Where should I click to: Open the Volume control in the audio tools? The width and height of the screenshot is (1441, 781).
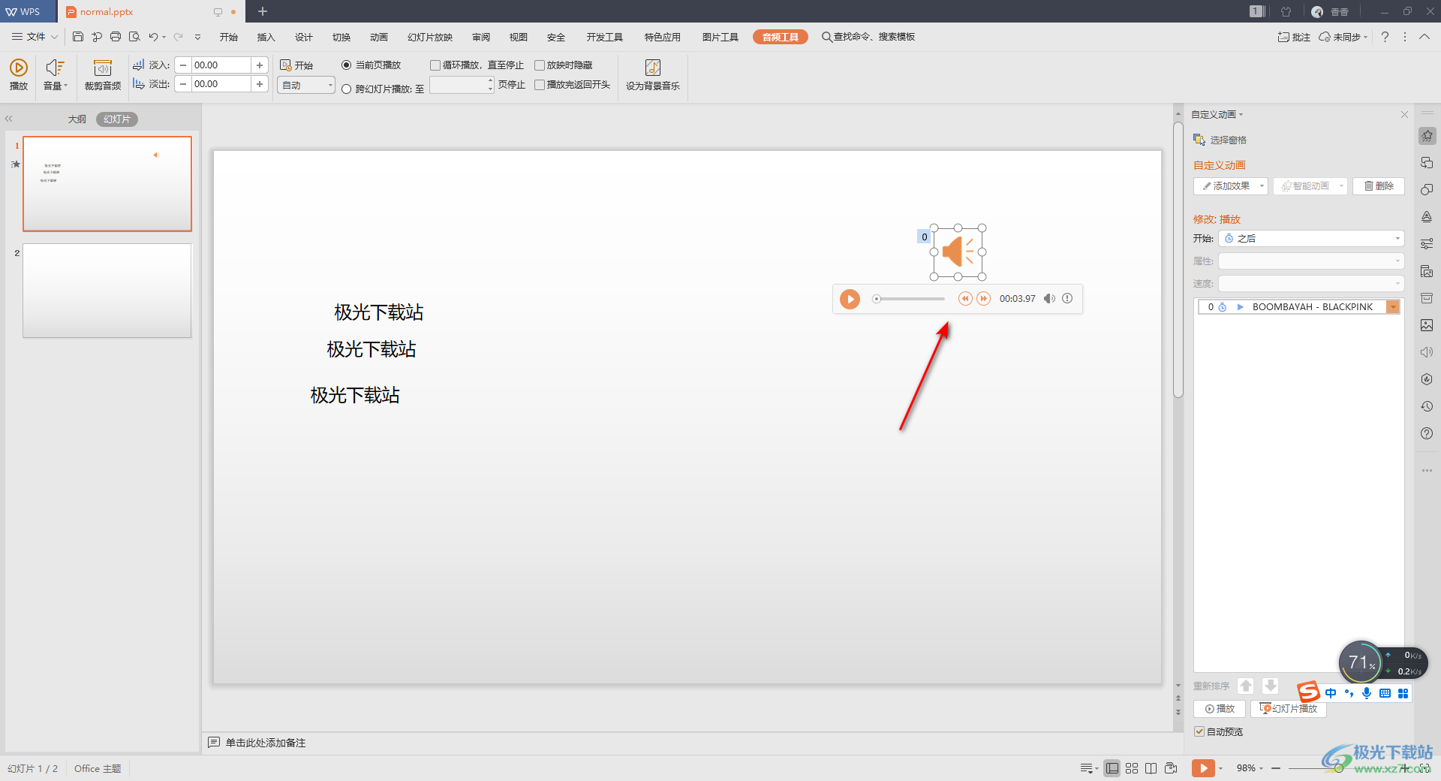pyautogui.click(x=55, y=74)
